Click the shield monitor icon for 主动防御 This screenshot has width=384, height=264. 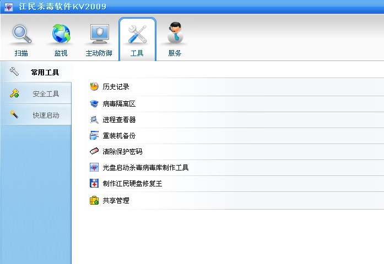coord(99,34)
